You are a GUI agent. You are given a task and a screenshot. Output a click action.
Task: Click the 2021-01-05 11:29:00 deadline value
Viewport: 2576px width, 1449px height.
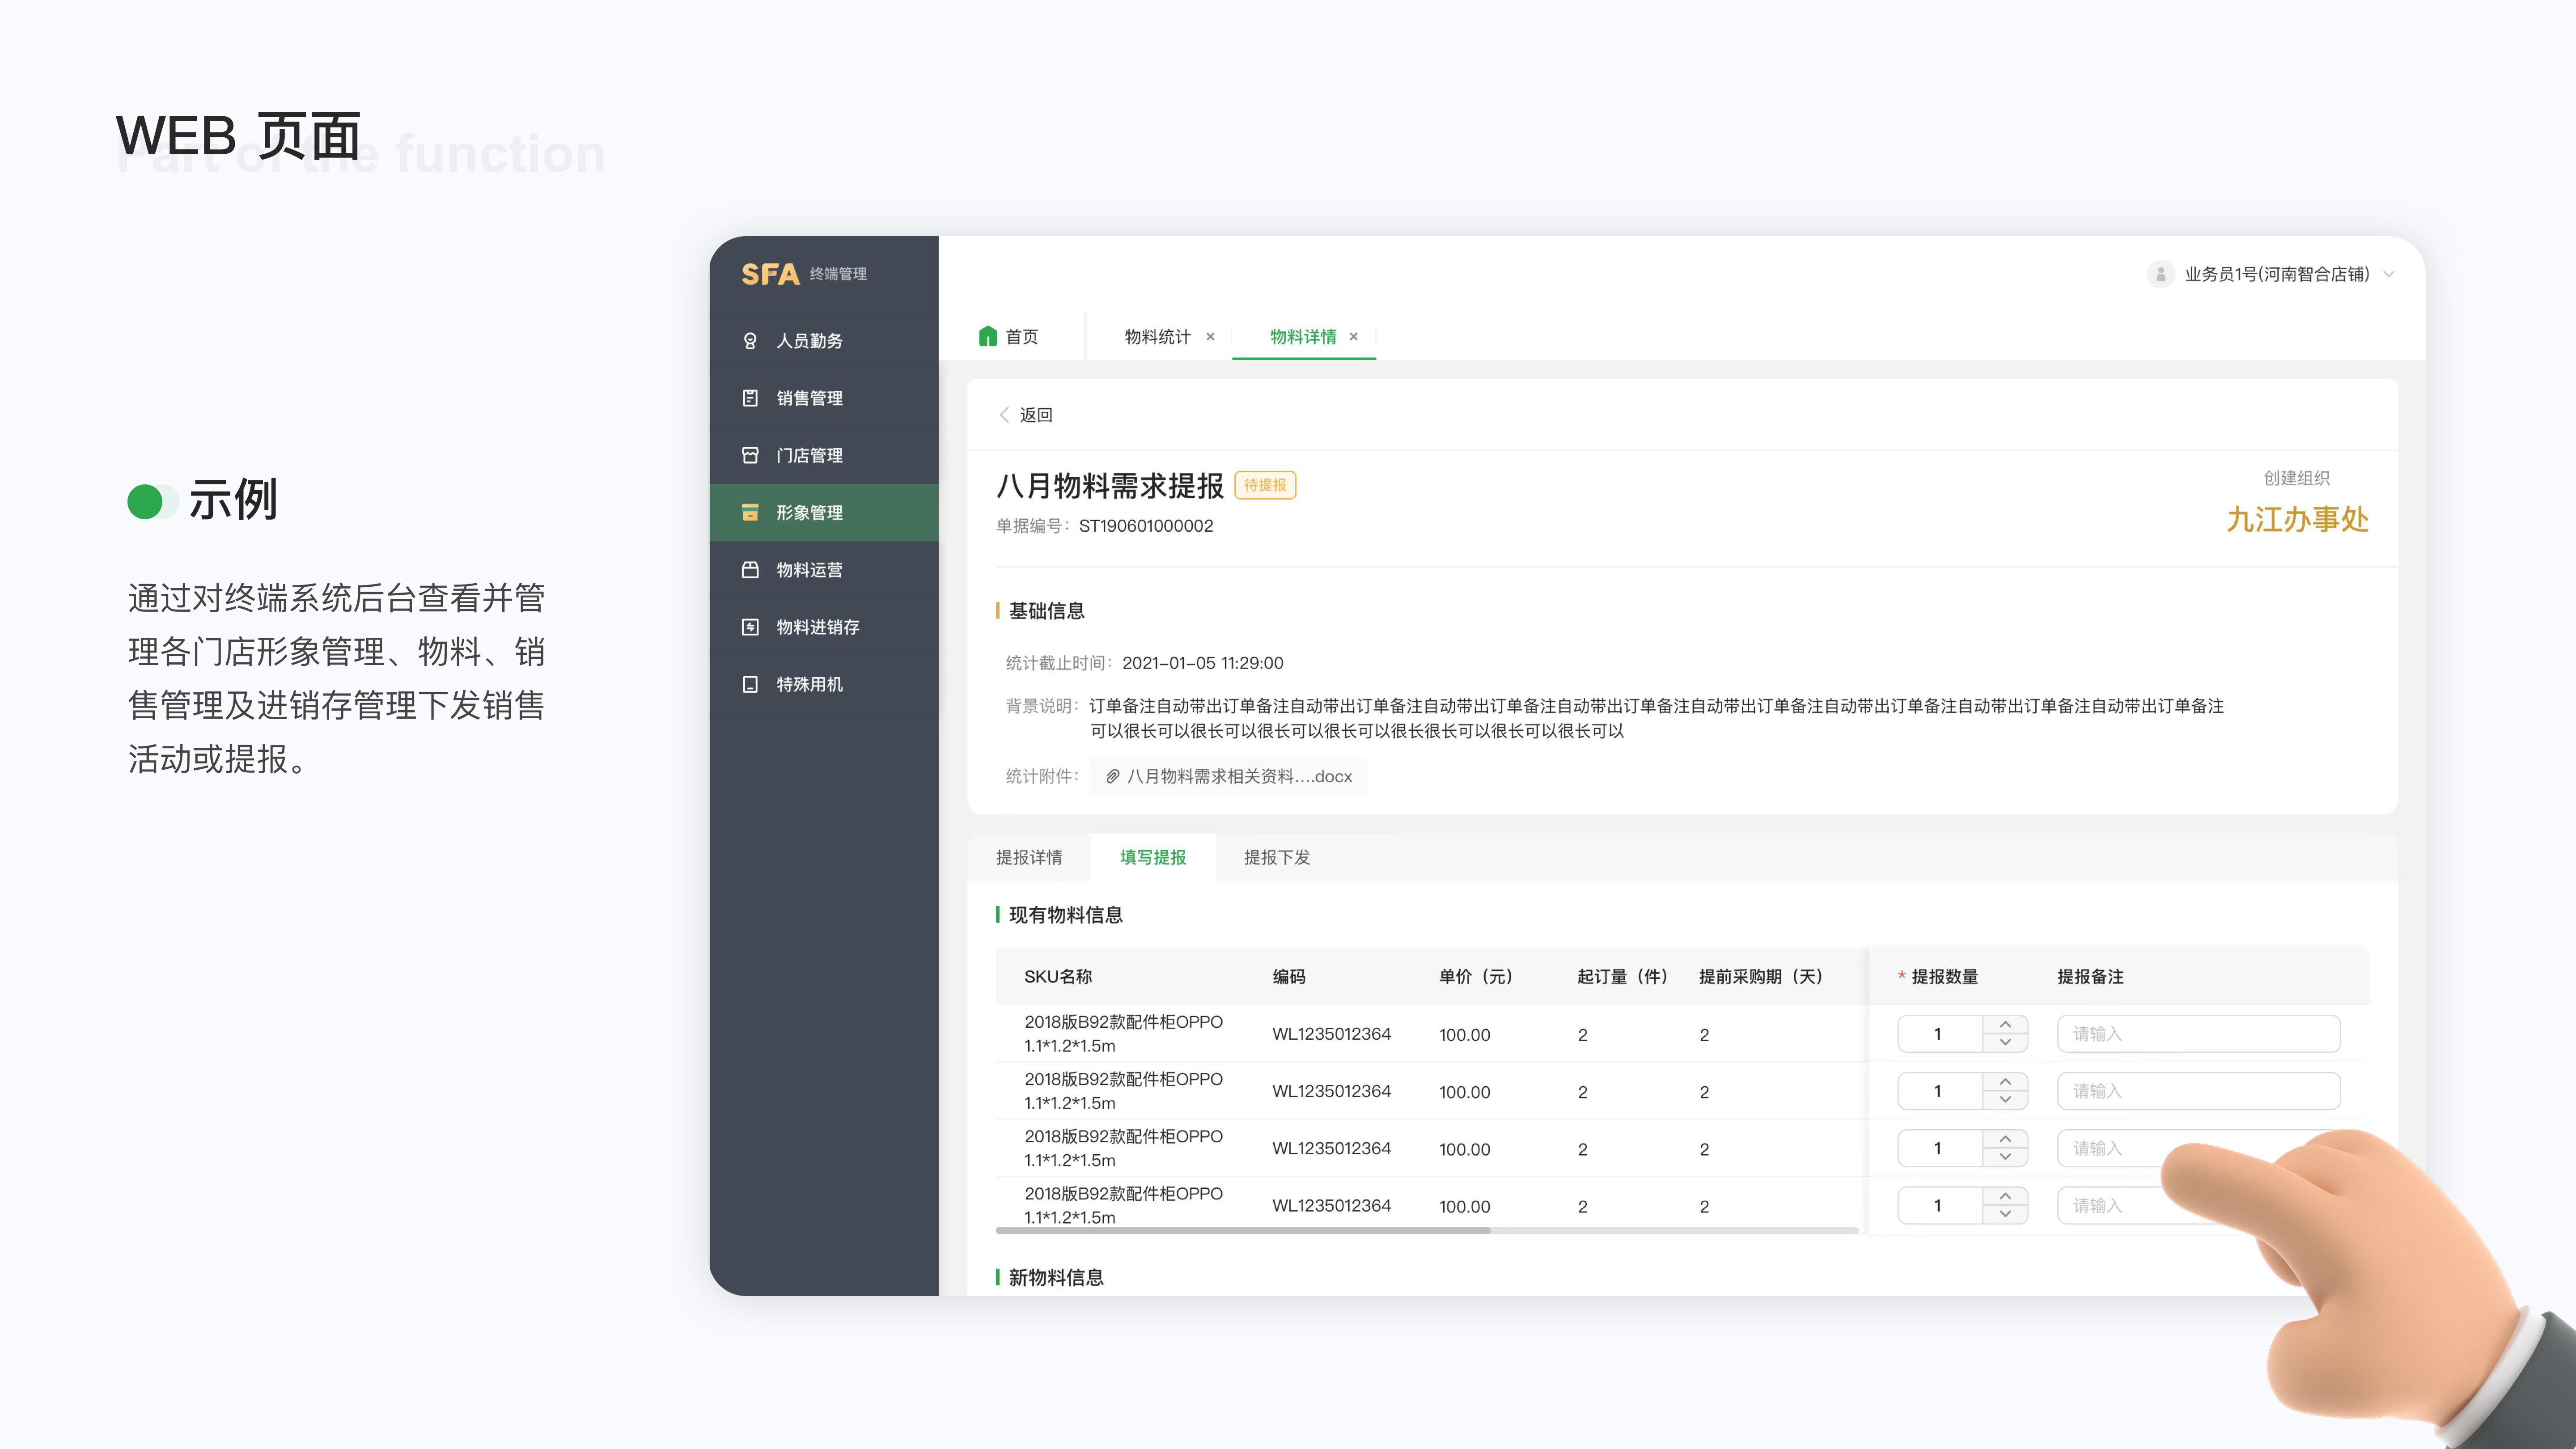[x=1202, y=663]
